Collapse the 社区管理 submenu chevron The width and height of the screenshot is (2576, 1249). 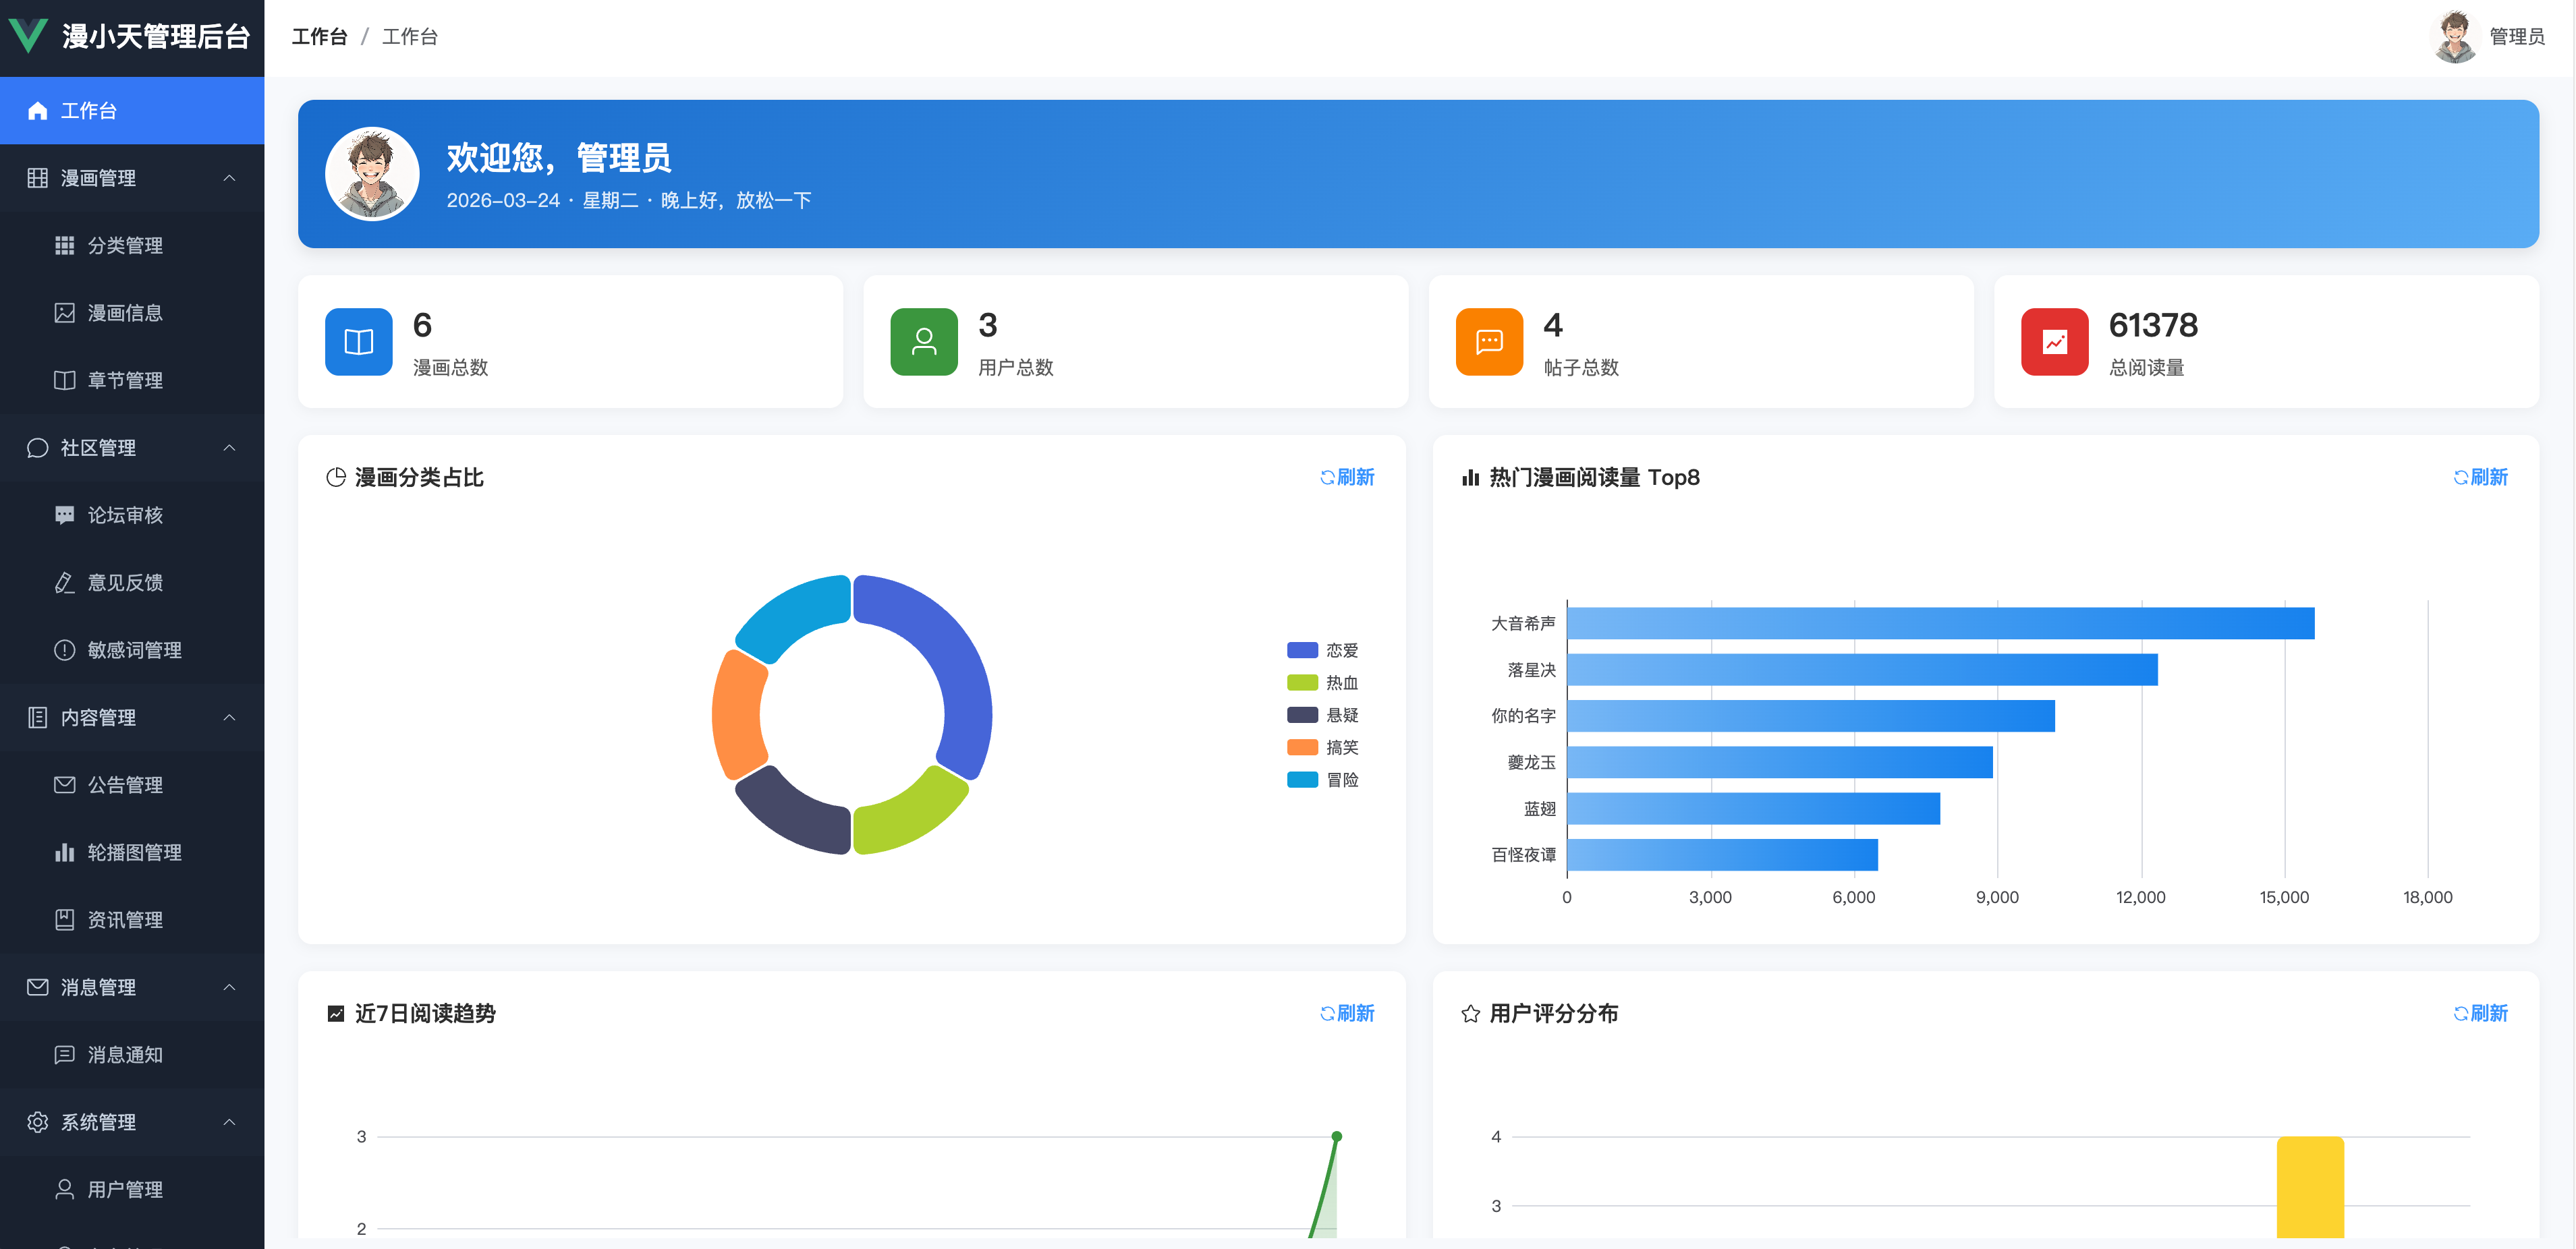(x=229, y=448)
